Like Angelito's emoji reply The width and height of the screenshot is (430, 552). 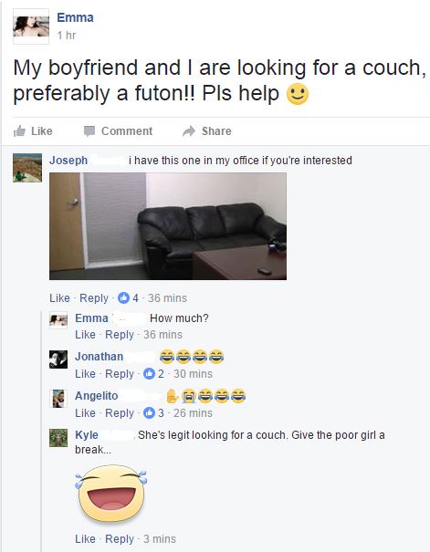85,412
